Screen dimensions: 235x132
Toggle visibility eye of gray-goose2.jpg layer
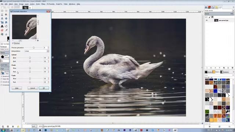coord(207,21)
